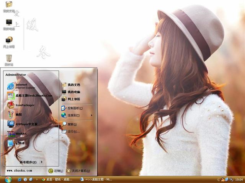Click the www.zhuoku.com text in start menu
Viewport: 245px width, 183px height.
[20, 170]
